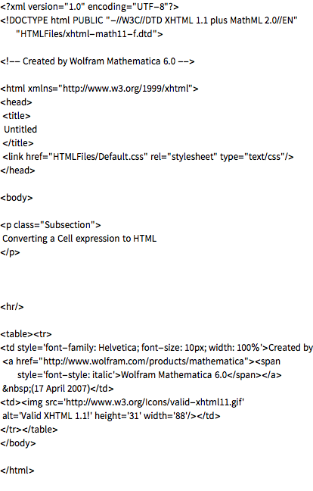The width and height of the screenshot is (313, 491).
Task: Click the closing title tag
Action: [18, 143]
